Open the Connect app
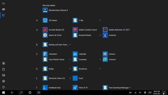168x95 pixels. pyautogui.click(x=109, y=59)
